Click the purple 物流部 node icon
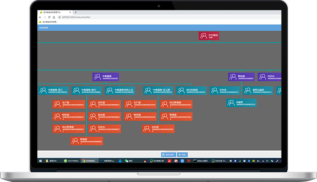317x182 pixels. tap(233, 77)
